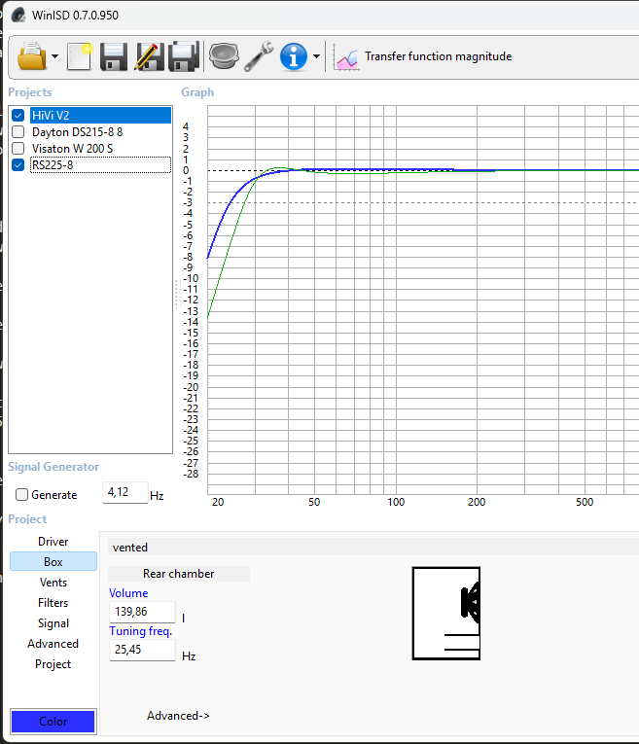Open the Transfer function magnitude graph selector
The width and height of the screenshot is (639, 744).
[438, 56]
